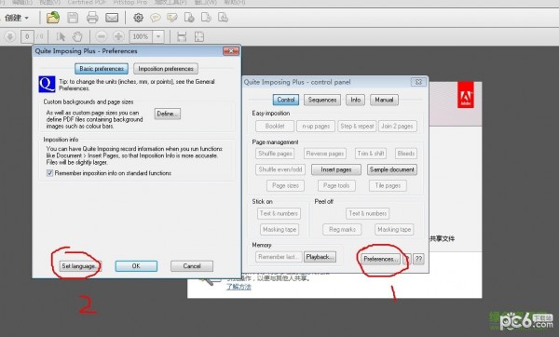Click the Join 2 pages button
This screenshot has width=559, height=337.
pos(398,126)
